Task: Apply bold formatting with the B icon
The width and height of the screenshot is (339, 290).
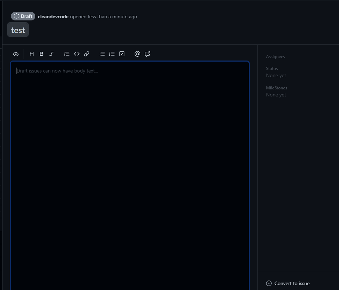Action: click(x=42, y=54)
